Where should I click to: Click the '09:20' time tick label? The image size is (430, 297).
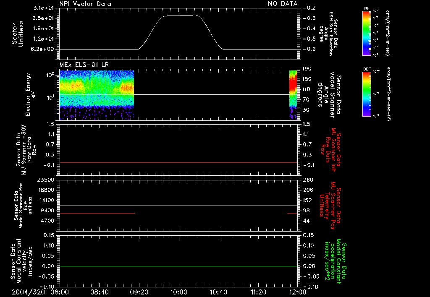(139, 292)
